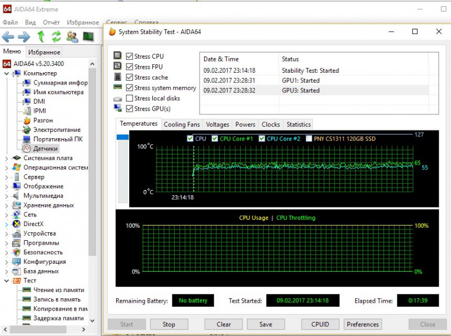451x336 pixels.
Task: Click the Stress FPU chip icon
Action: 117,66
